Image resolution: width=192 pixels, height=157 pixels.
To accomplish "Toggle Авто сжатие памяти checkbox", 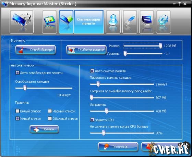I will [x=92, y=71].
